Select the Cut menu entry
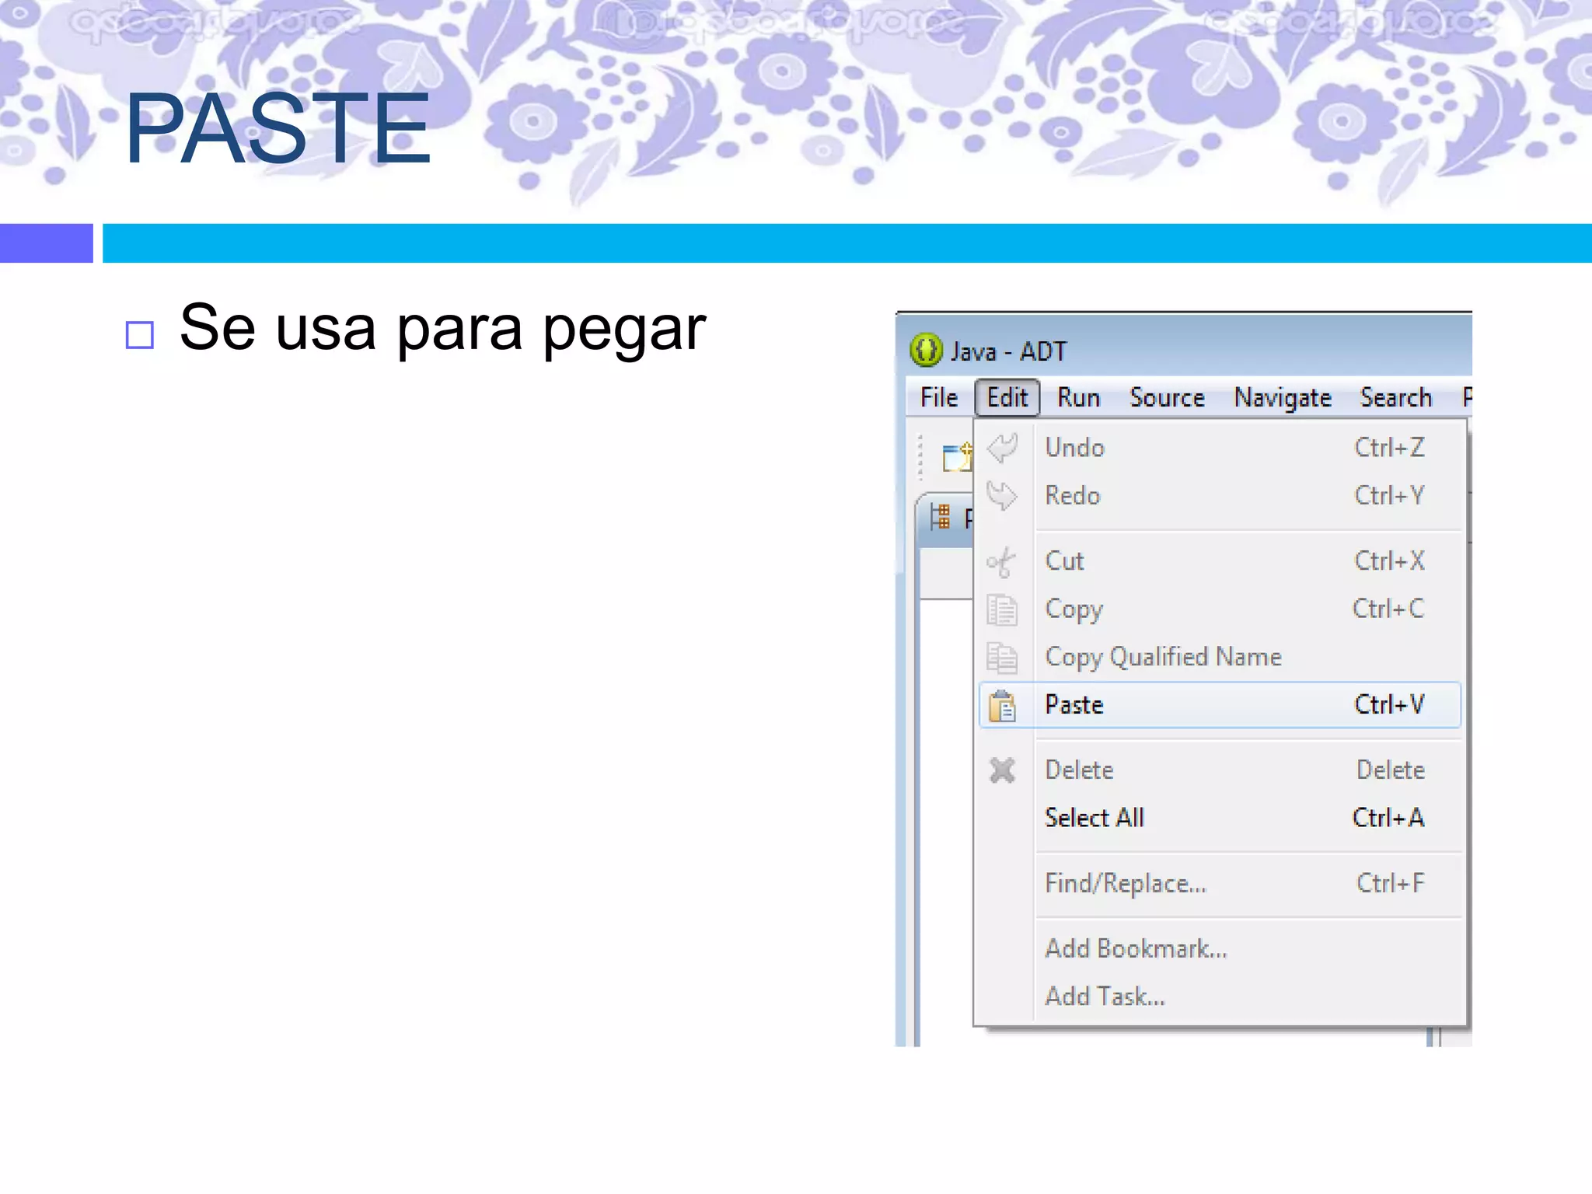This screenshot has height=1194, width=1592. click(1220, 561)
